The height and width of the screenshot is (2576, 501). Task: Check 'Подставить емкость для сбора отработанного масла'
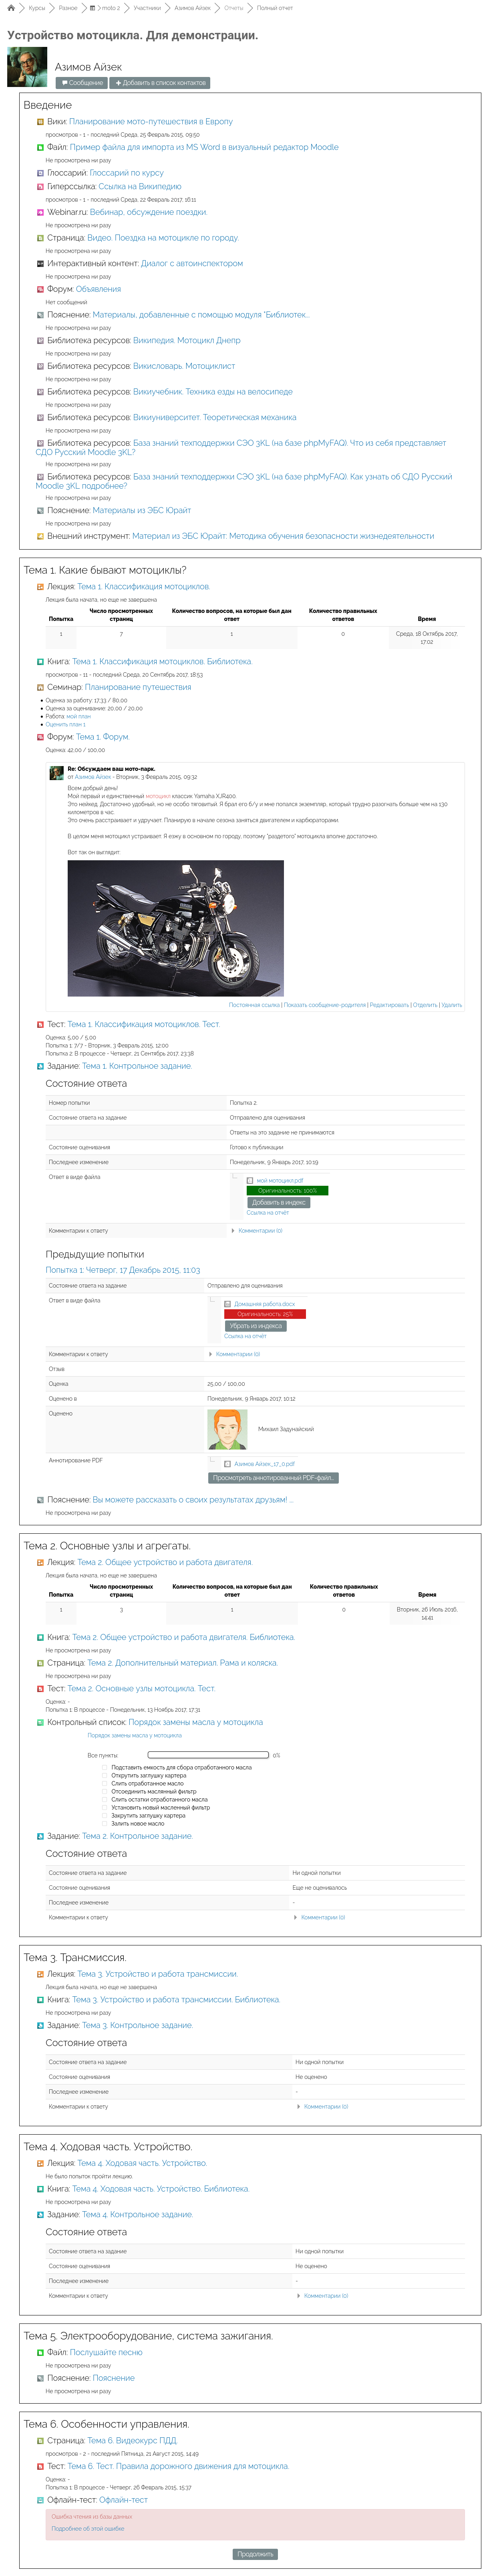tap(104, 1767)
